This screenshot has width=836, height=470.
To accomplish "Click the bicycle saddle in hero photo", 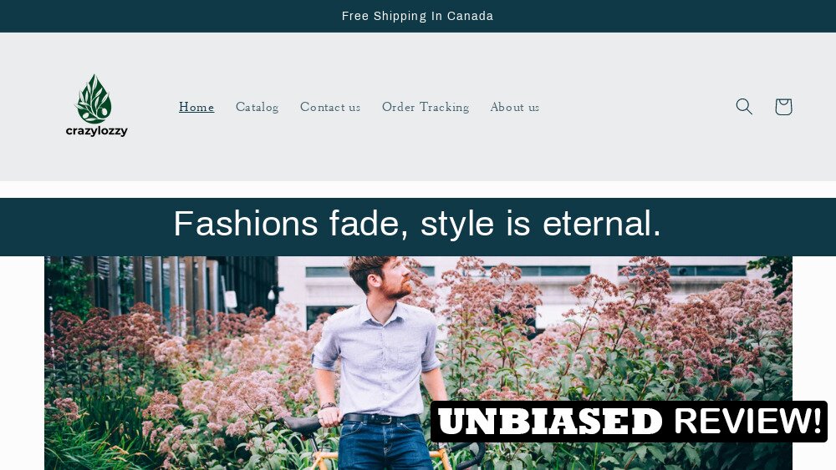I will pyautogui.click(x=302, y=424).
